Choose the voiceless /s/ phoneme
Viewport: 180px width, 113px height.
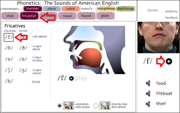pyautogui.click(x=9, y=59)
